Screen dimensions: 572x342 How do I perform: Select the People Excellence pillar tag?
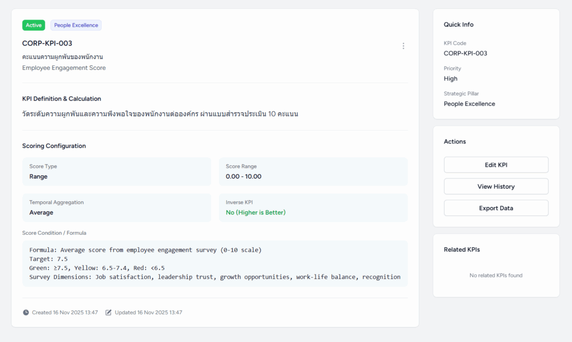[x=76, y=25]
